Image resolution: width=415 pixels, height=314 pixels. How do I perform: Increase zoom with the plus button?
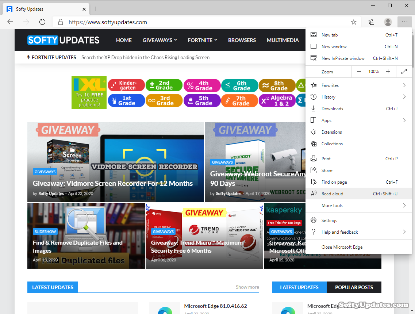click(x=388, y=72)
